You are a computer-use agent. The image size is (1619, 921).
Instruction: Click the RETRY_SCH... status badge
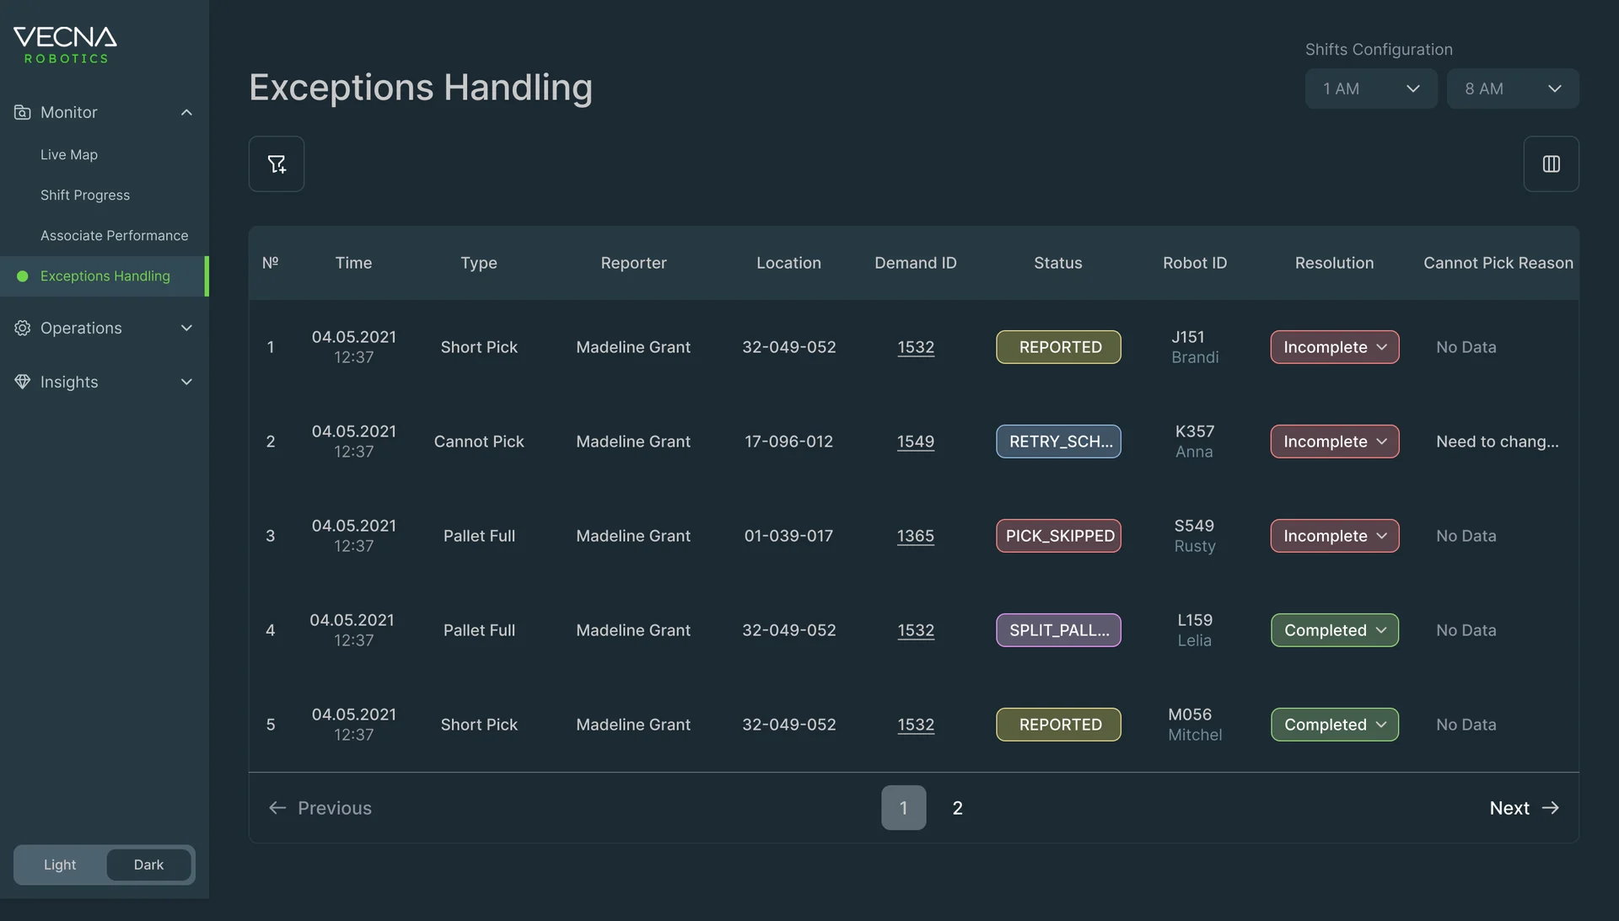[x=1058, y=442]
